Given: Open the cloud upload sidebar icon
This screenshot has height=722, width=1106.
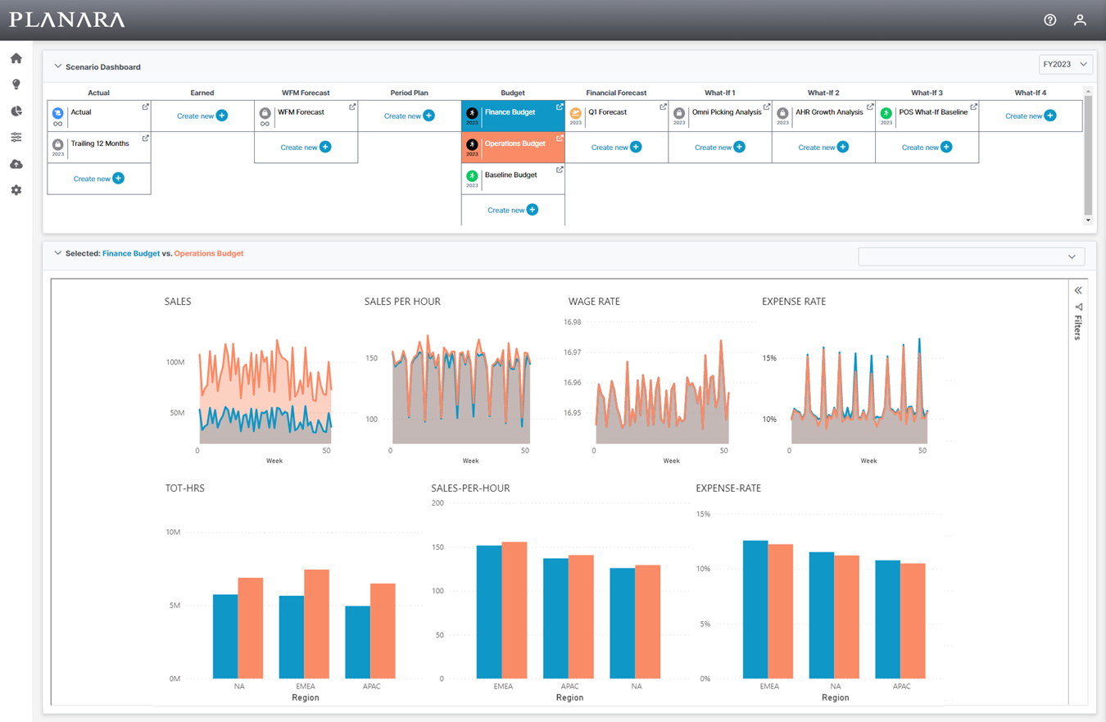Looking at the screenshot, I should [16, 164].
